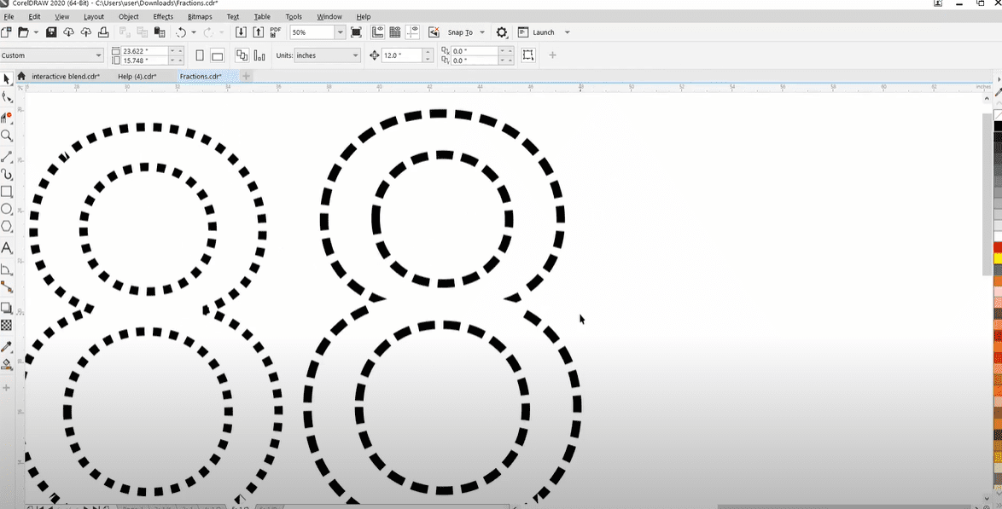Click the Undo arrow icon
Image resolution: width=1002 pixels, height=509 pixels.
pyautogui.click(x=181, y=32)
